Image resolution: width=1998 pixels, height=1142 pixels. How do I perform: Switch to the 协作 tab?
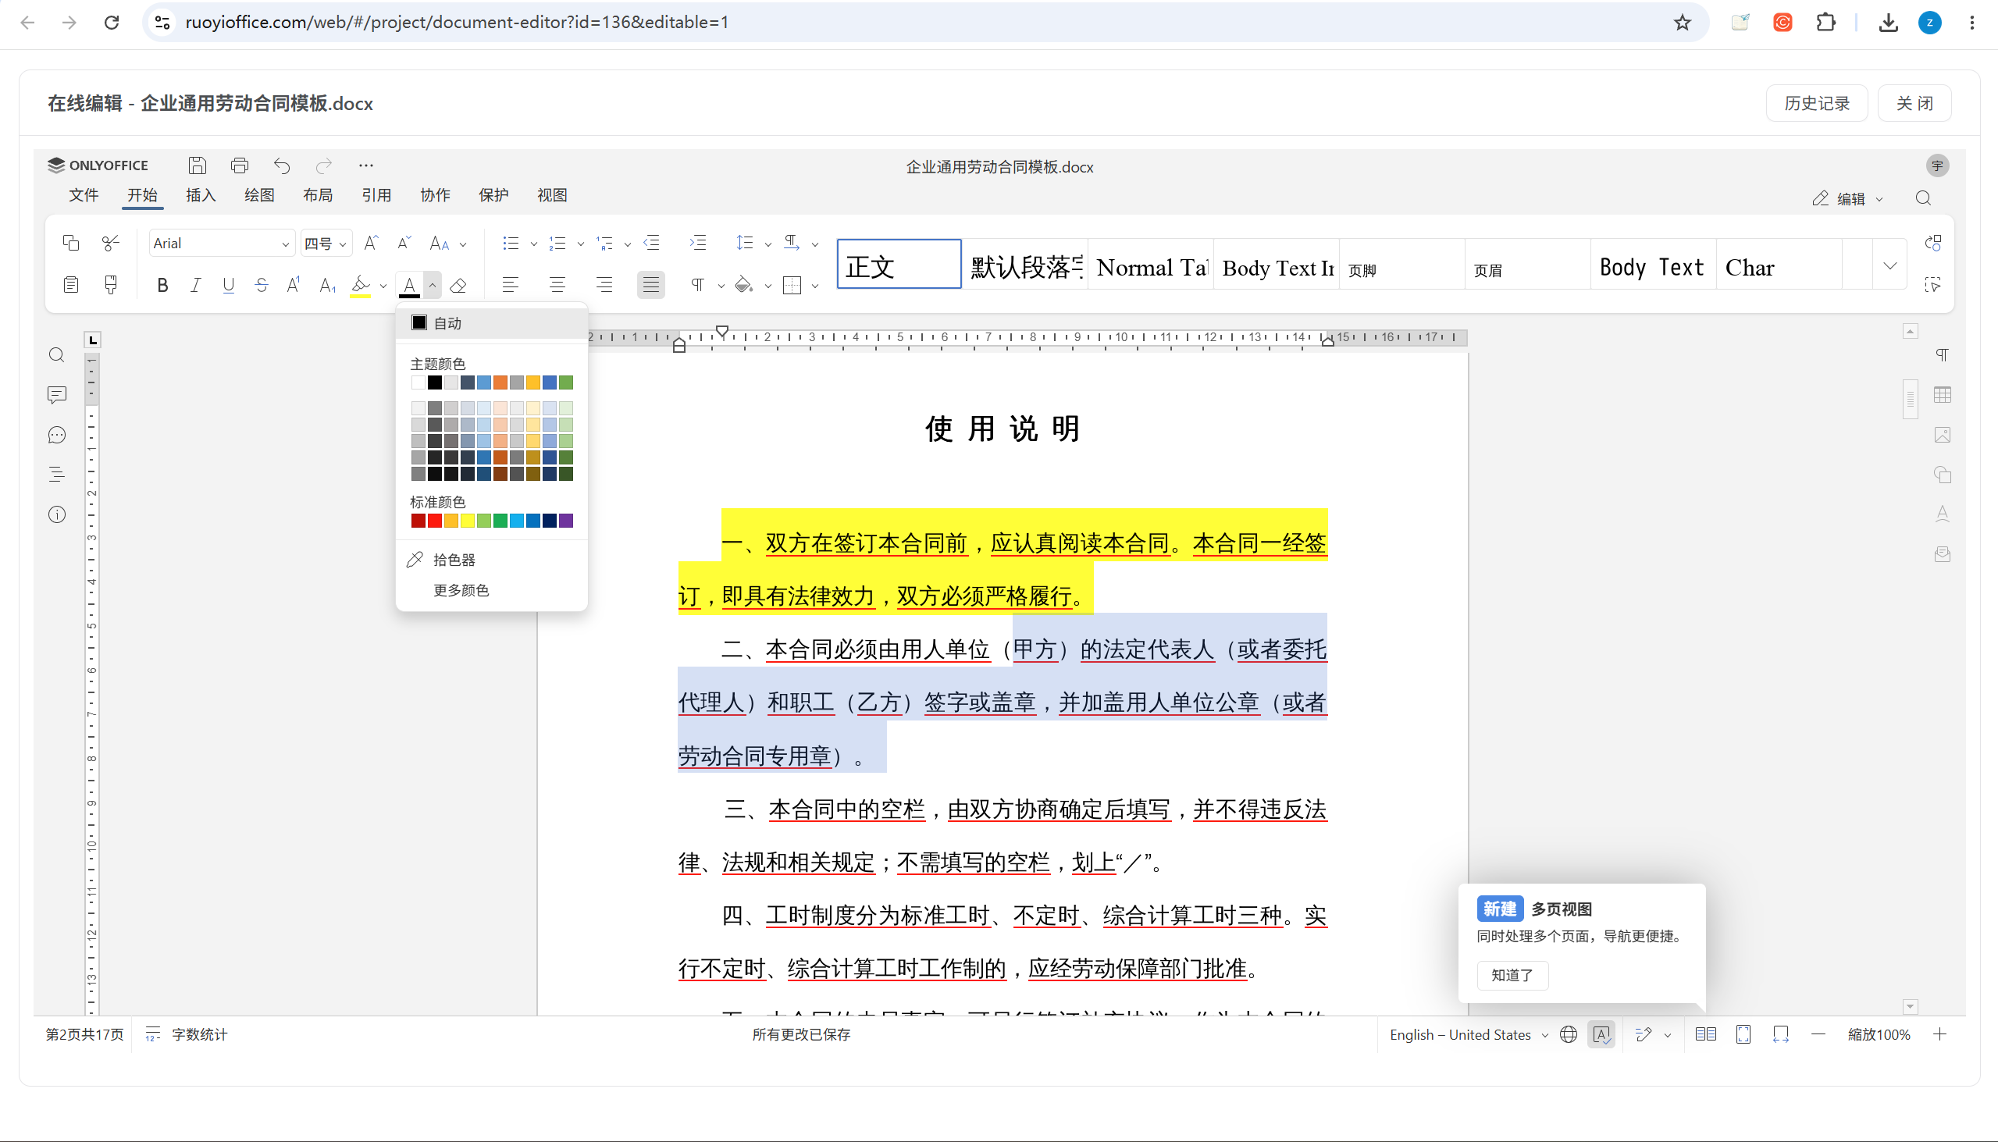point(436,195)
